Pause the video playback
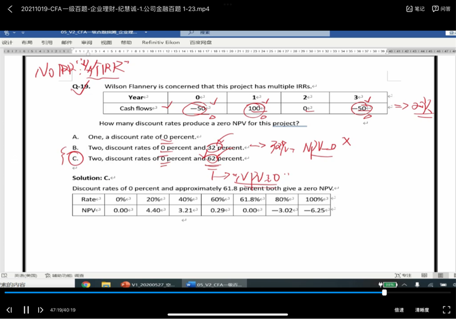The height and width of the screenshot is (319, 456). [x=26, y=310]
